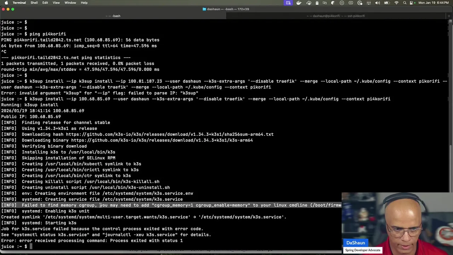Click the purple screen-sharing menu bar icon
The width and height of the screenshot is (453, 255).
(x=288, y=3)
